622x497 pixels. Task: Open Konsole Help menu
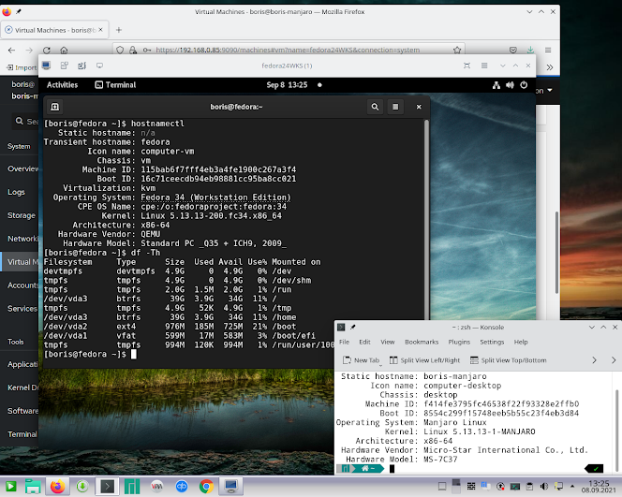click(521, 342)
